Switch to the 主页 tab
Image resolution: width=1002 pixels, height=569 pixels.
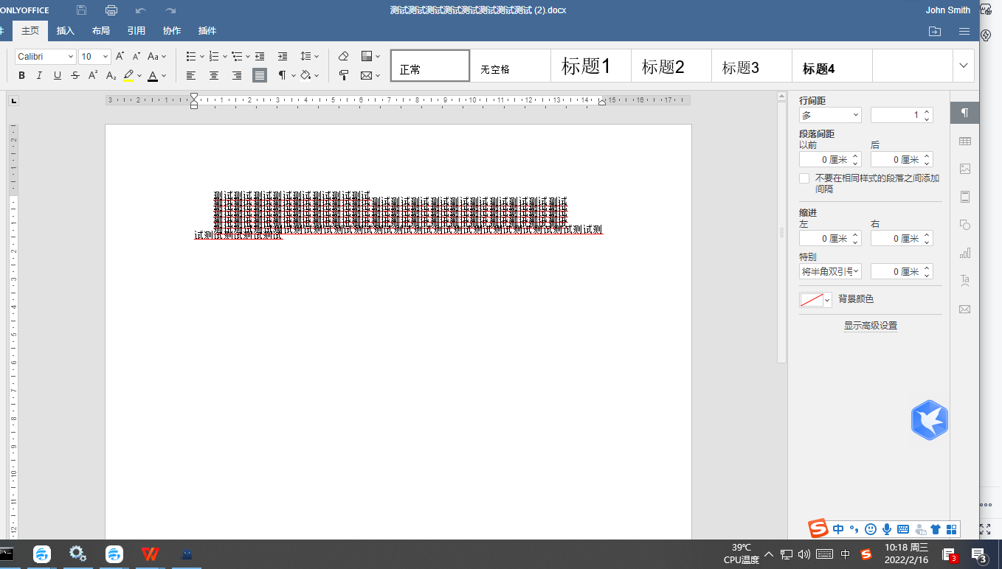point(30,31)
